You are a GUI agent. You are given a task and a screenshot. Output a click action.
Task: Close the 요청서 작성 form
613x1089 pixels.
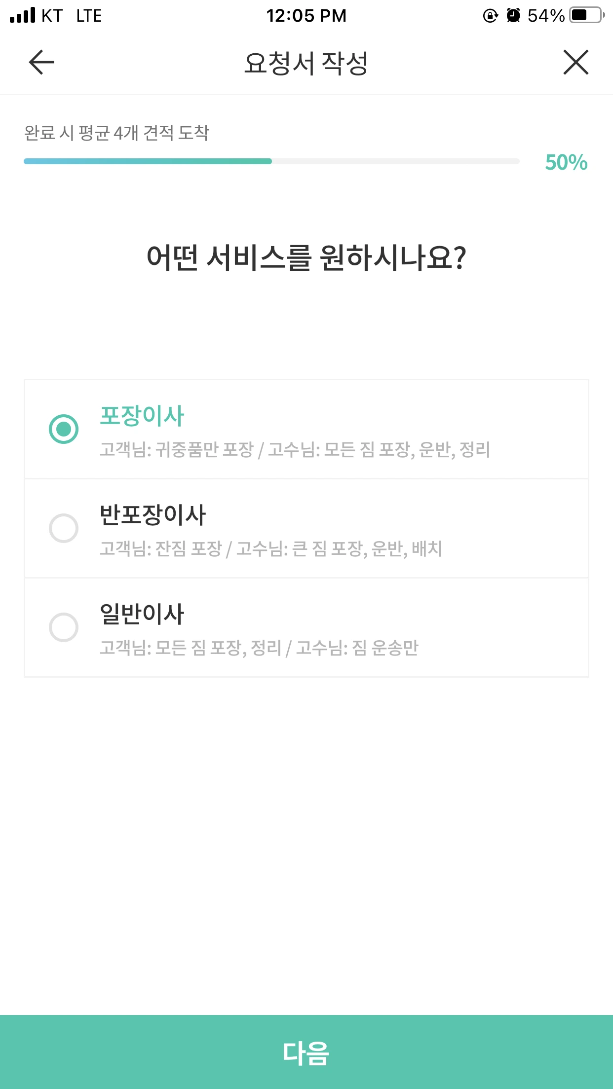[576, 63]
